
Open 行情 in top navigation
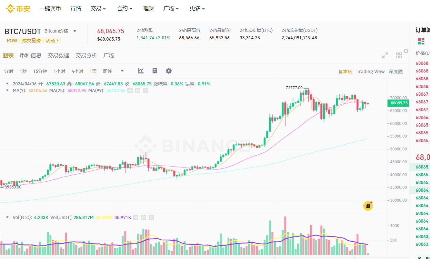pyautogui.click(x=76, y=9)
